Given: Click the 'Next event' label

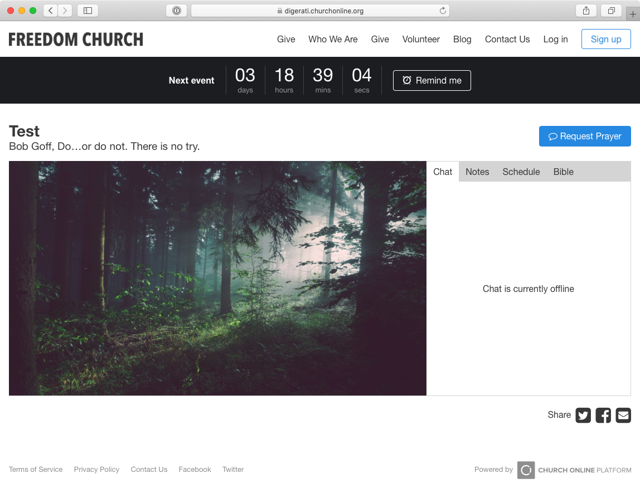Looking at the screenshot, I should coord(191,80).
